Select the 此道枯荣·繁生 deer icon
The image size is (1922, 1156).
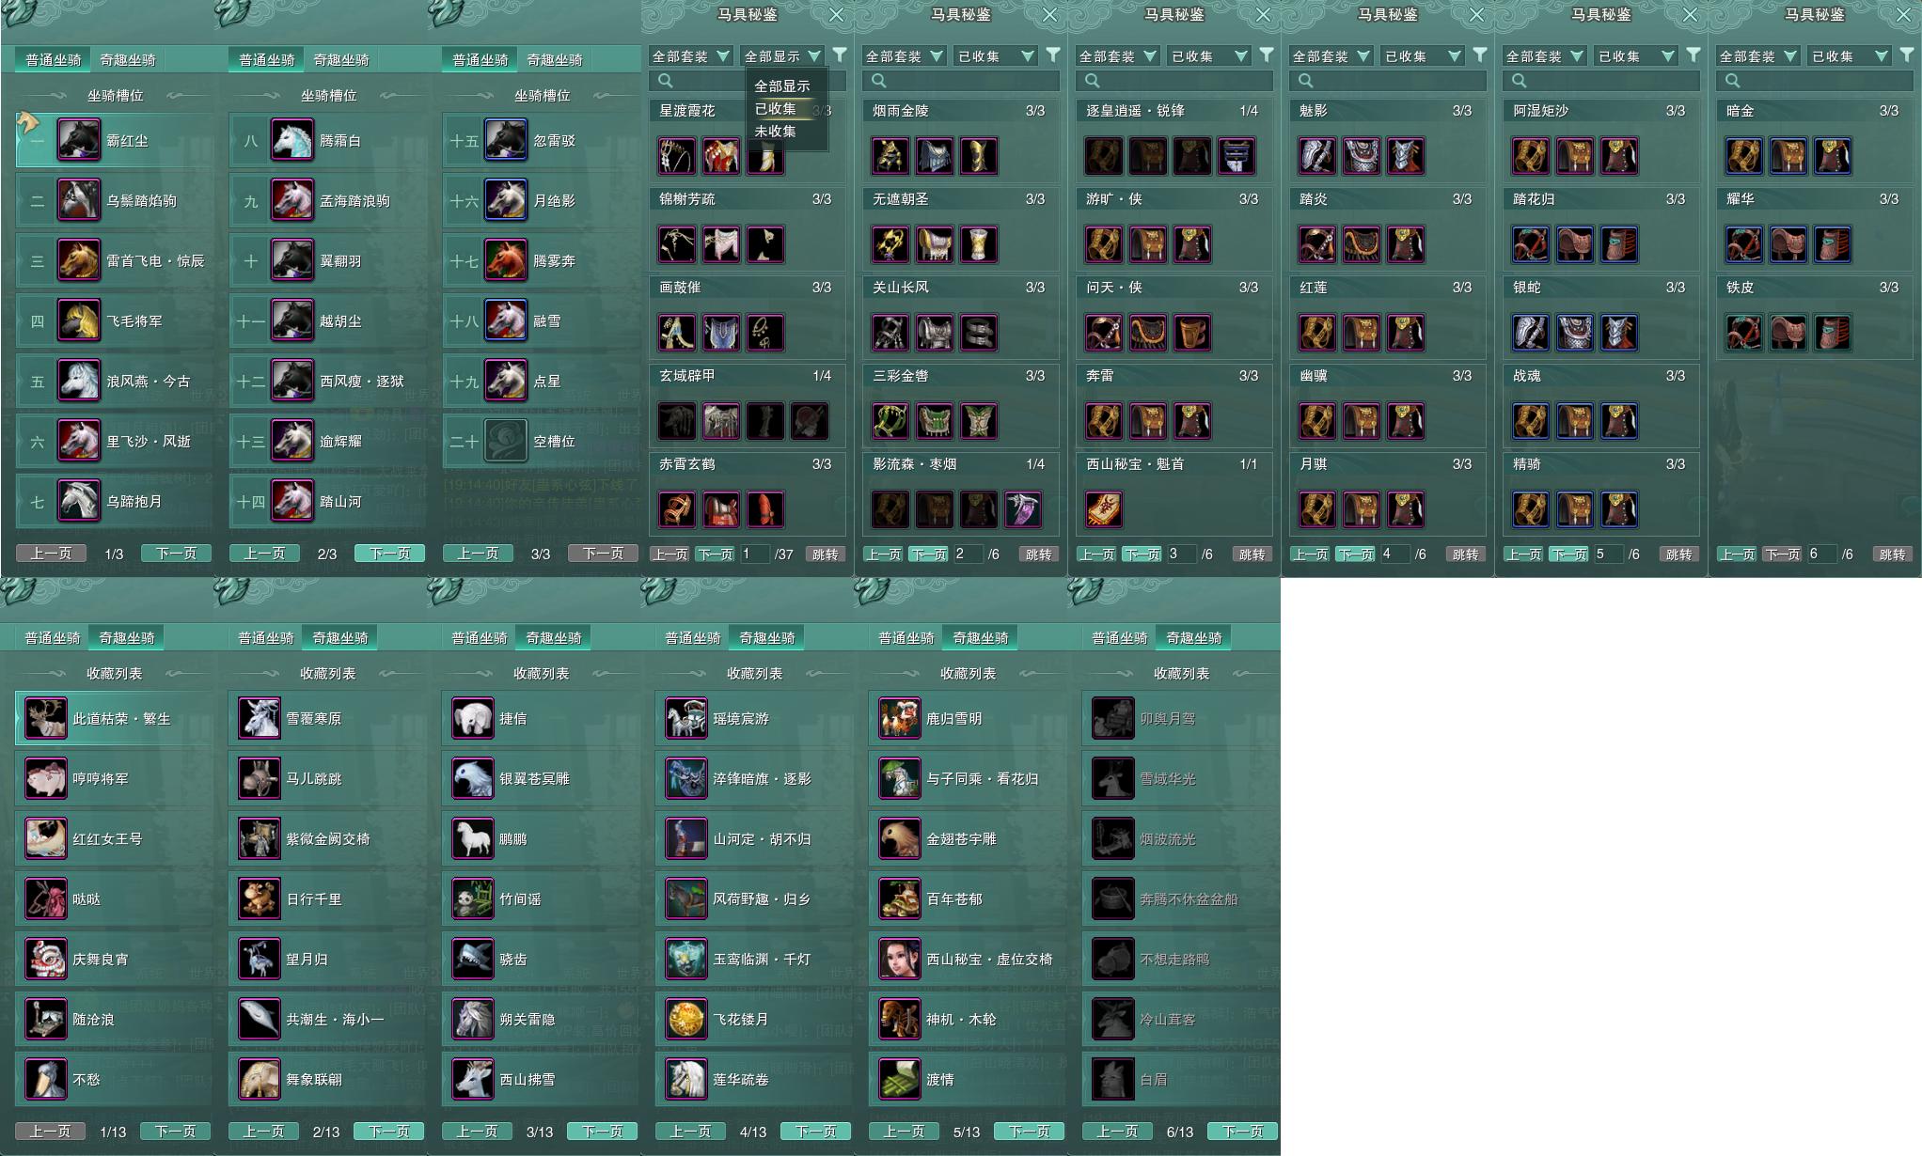click(46, 718)
